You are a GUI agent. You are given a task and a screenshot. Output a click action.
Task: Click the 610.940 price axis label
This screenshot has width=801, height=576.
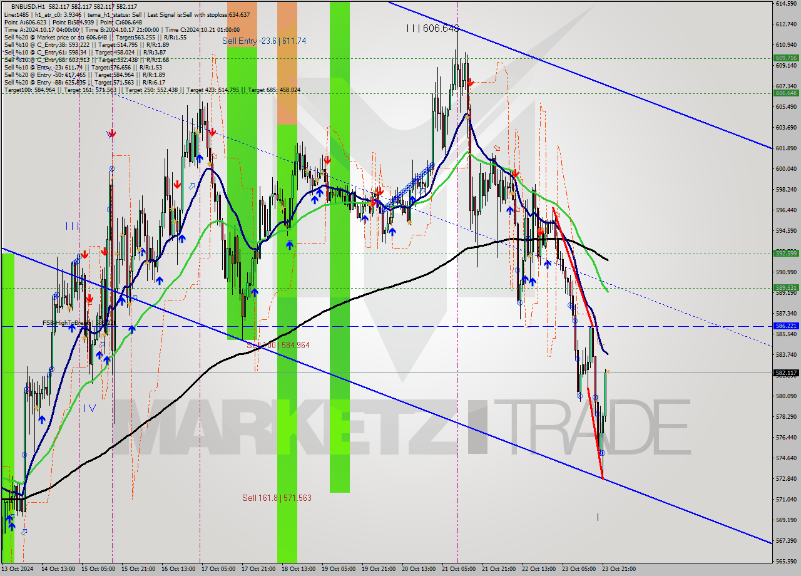point(786,44)
